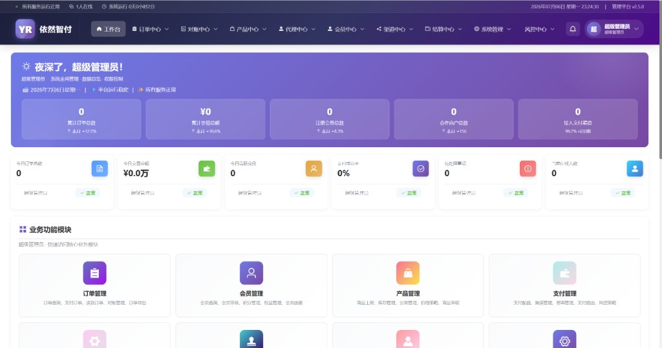Go to the 工作台 tab
The height and width of the screenshot is (348, 662).
[109, 29]
